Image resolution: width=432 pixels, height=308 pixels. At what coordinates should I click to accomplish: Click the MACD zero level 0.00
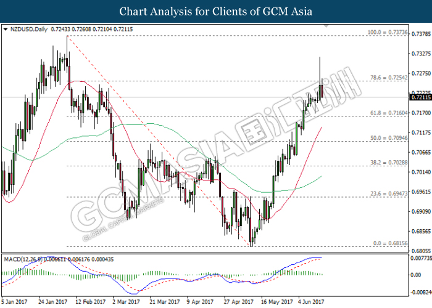pyautogui.click(x=416, y=275)
